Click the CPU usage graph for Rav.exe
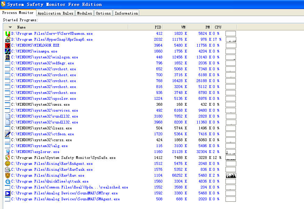Screen dimensions: 304x209 tap(231, 176)
